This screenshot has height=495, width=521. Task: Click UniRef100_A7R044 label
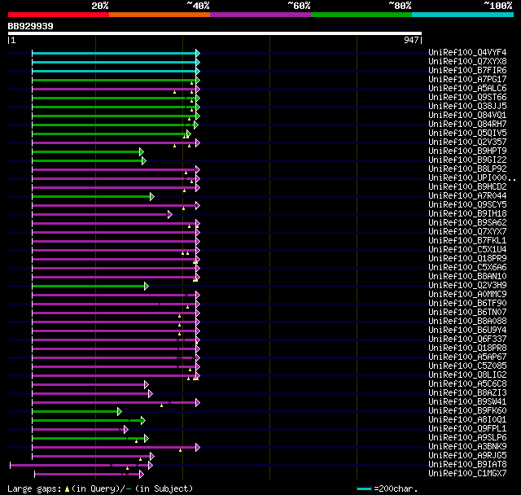(x=467, y=196)
